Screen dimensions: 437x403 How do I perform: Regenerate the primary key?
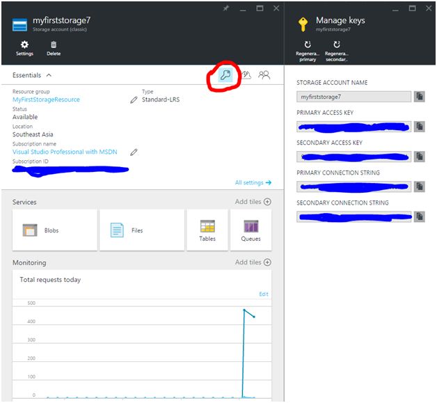(x=308, y=52)
